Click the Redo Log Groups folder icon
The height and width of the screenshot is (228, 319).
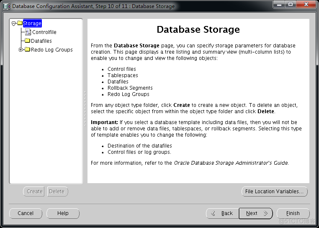click(28, 49)
